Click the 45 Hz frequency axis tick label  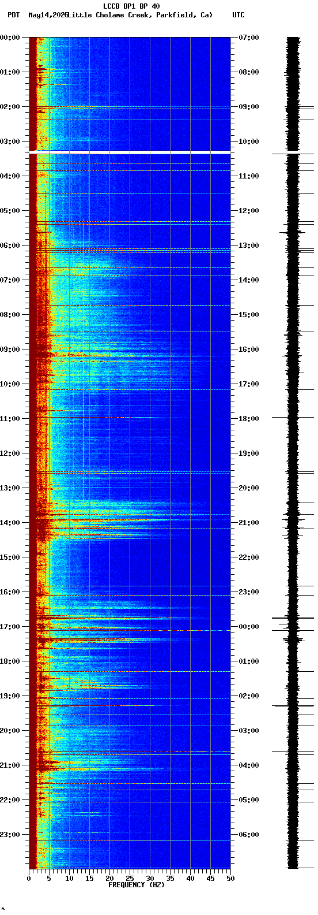point(210,879)
